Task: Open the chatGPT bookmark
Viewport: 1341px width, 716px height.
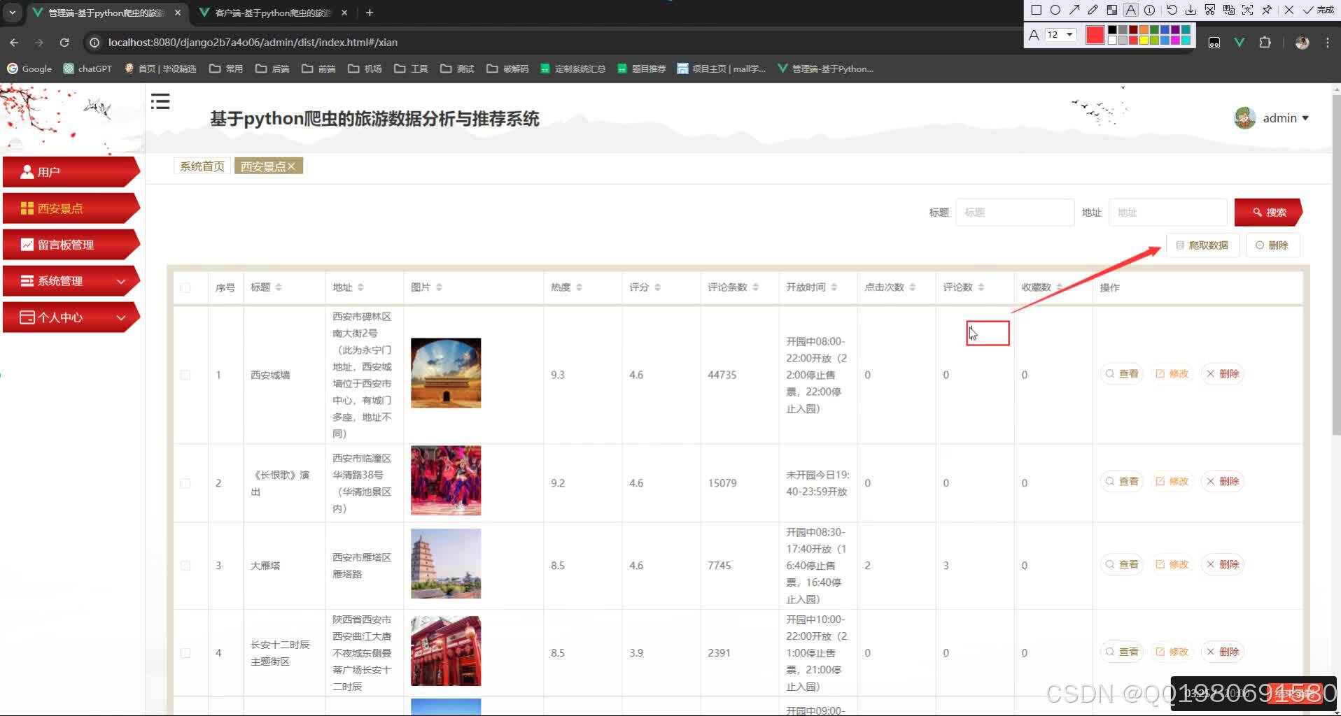Action: click(x=87, y=69)
